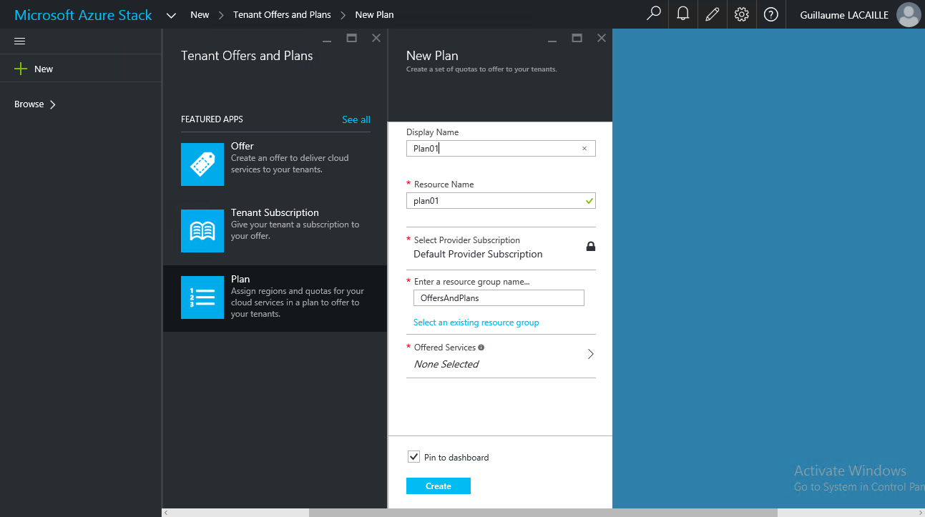Click the left arrow of horizontal scrollbar
The image size is (925, 517).
[x=166, y=513]
